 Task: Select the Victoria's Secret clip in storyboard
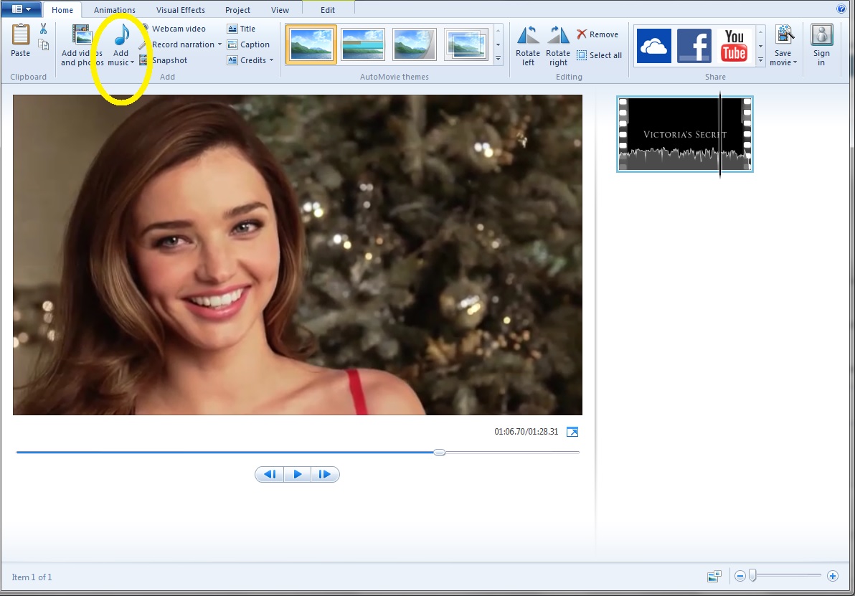(x=685, y=134)
